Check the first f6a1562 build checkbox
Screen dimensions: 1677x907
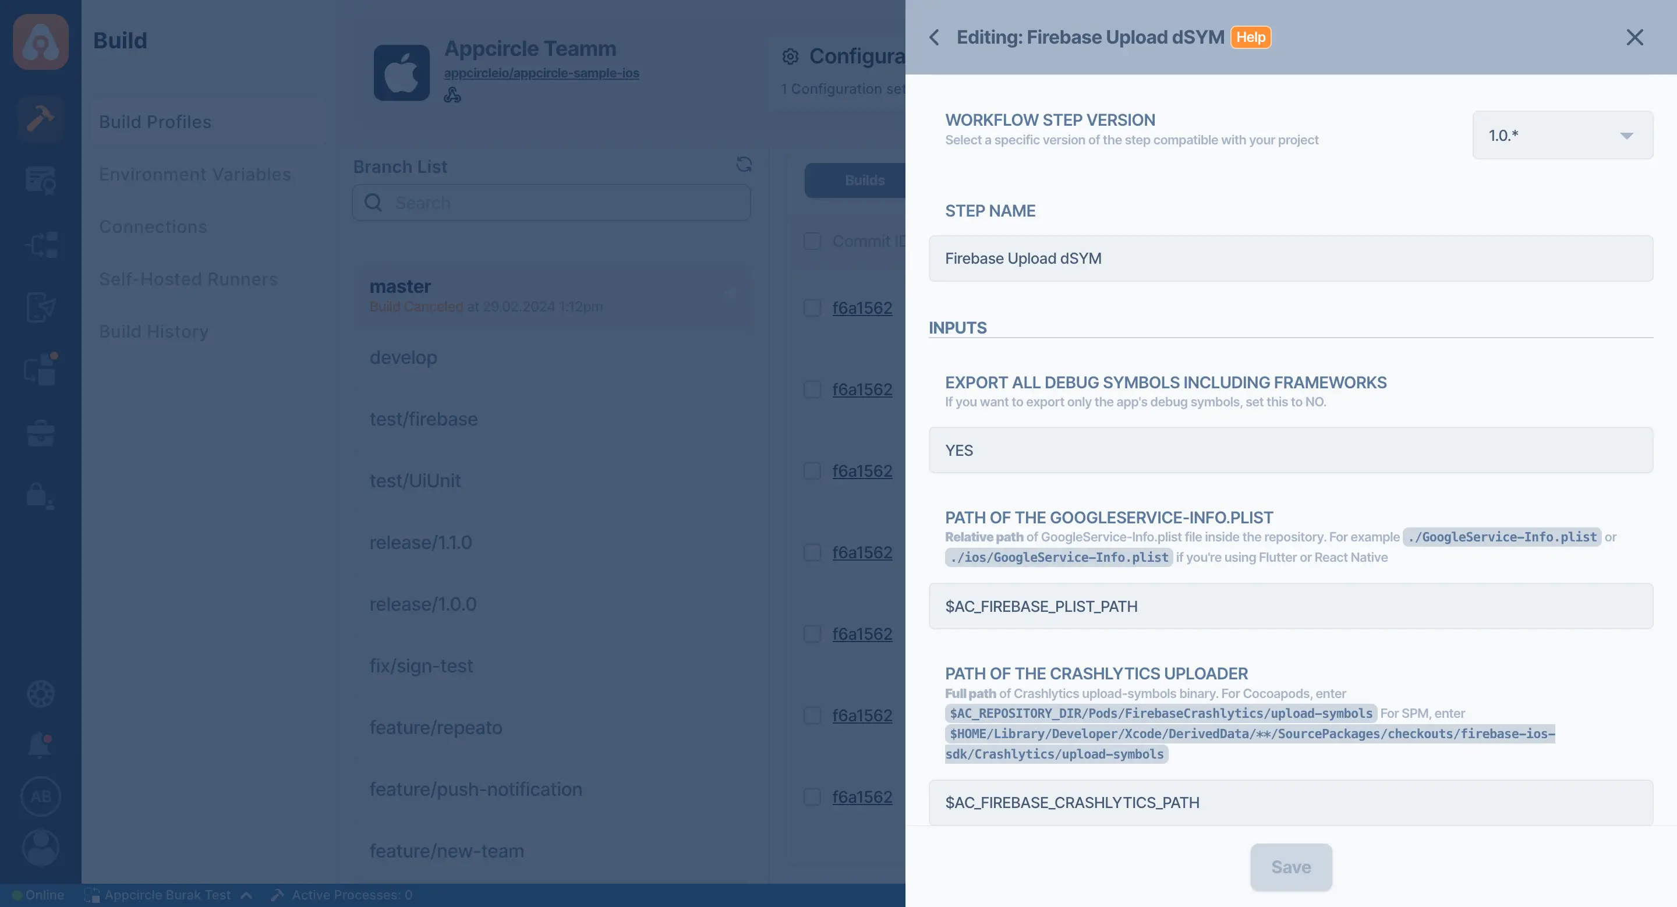pos(812,308)
